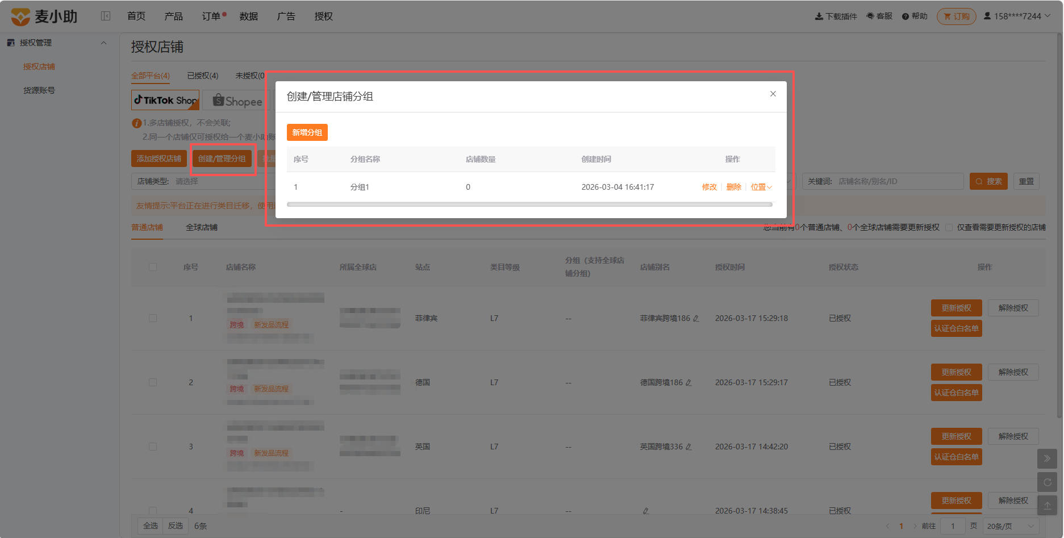Click the 重置 button

pos(1027,181)
